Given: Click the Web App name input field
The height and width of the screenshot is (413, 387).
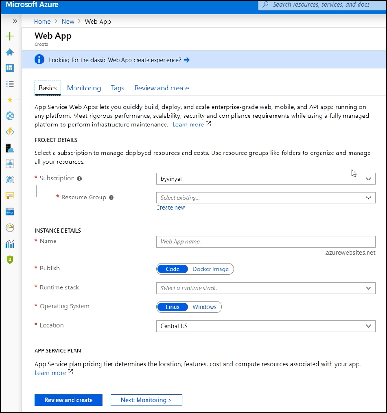Looking at the screenshot, I should (x=265, y=242).
